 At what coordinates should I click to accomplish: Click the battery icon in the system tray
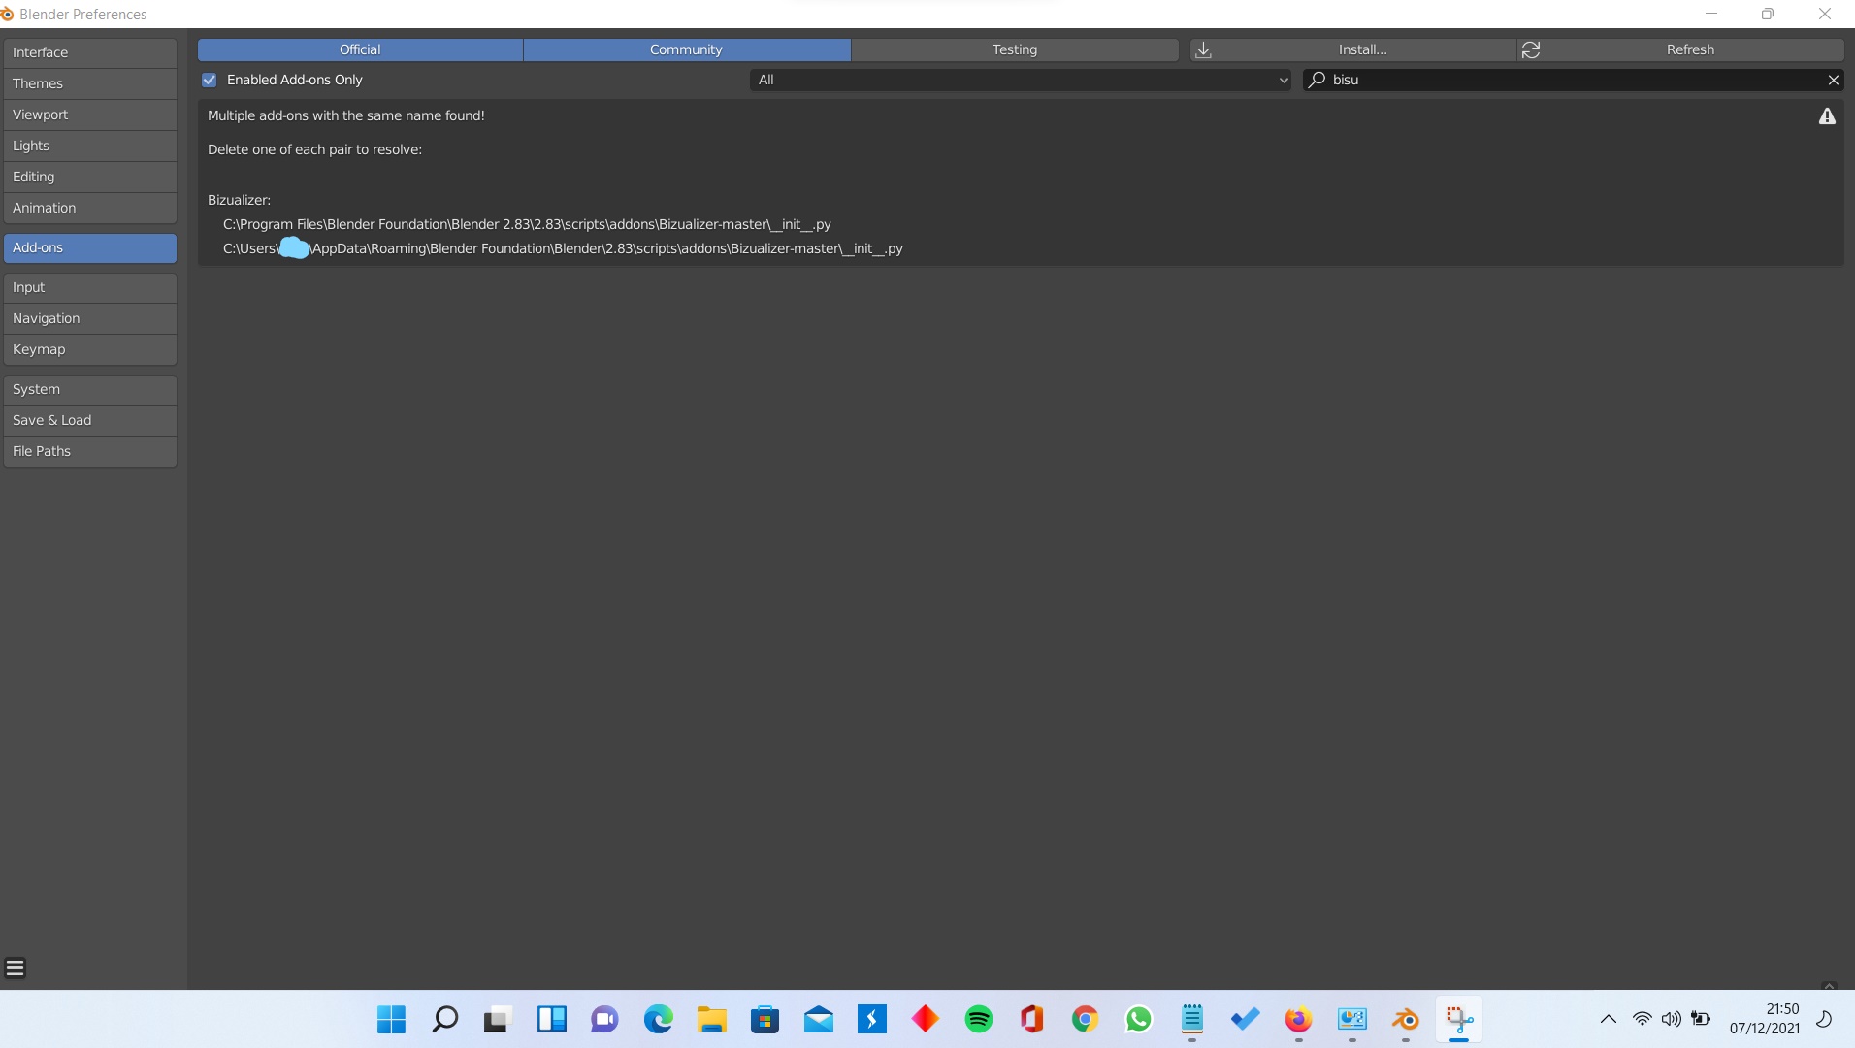coord(1701,1019)
